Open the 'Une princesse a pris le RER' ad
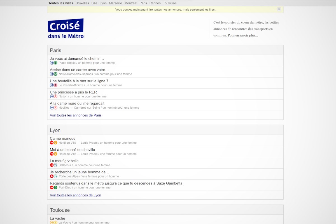The width and height of the screenshot is (336, 224). point(73,92)
